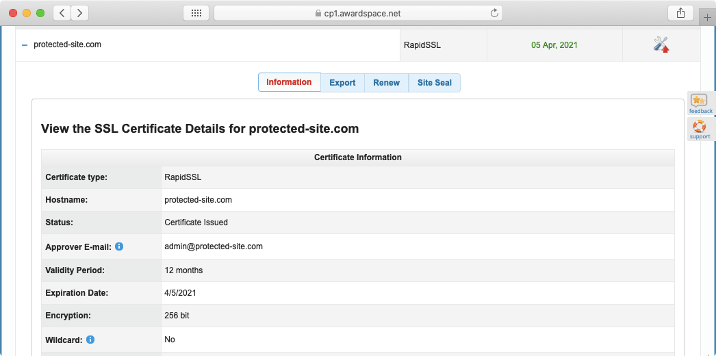Open a new Safari tab
This screenshot has width=716, height=356.
[707, 18]
